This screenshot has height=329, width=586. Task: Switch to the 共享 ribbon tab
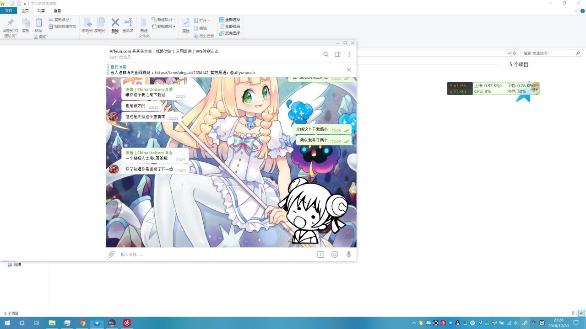[41, 11]
